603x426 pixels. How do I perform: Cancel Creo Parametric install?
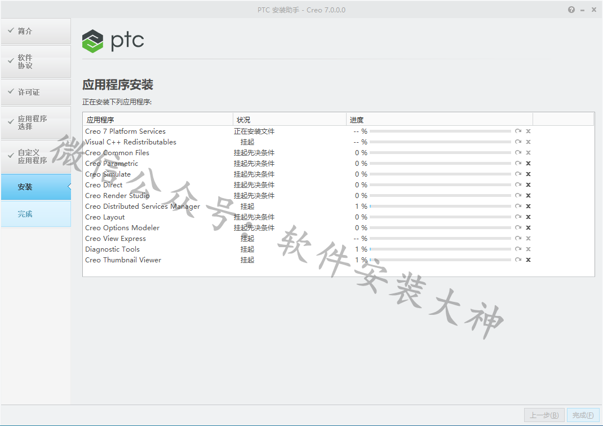[x=529, y=163]
